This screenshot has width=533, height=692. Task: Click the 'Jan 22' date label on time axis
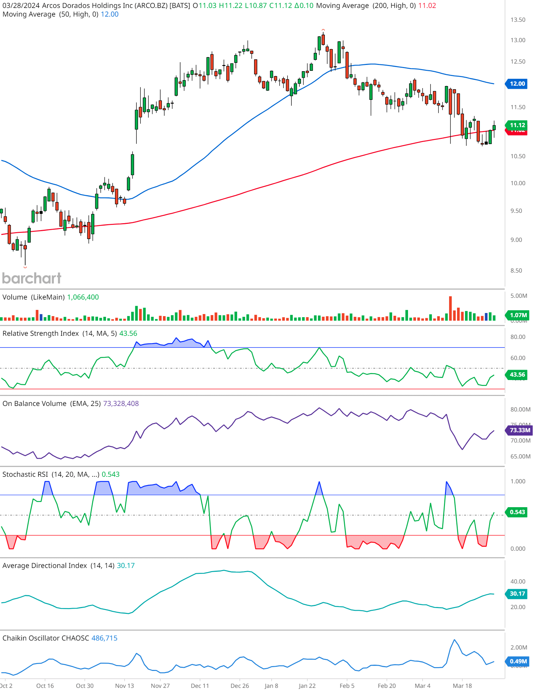point(307,686)
